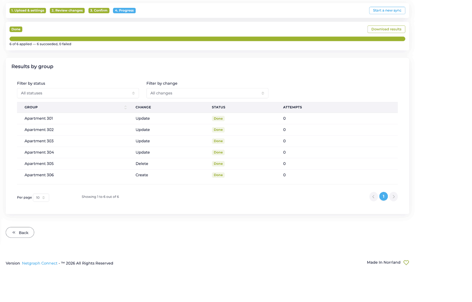
Task: Click the Done badge above the progress bar
Action: pyautogui.click(x=16, y=29)
